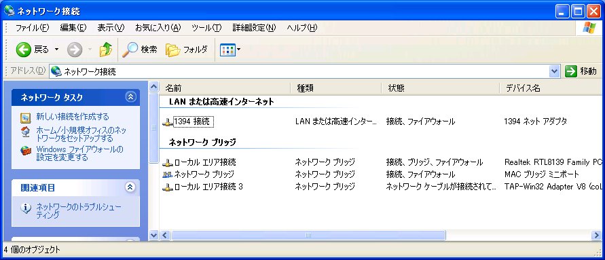Select the ネットワーク ブリッジ item

[x=204, y=174]
